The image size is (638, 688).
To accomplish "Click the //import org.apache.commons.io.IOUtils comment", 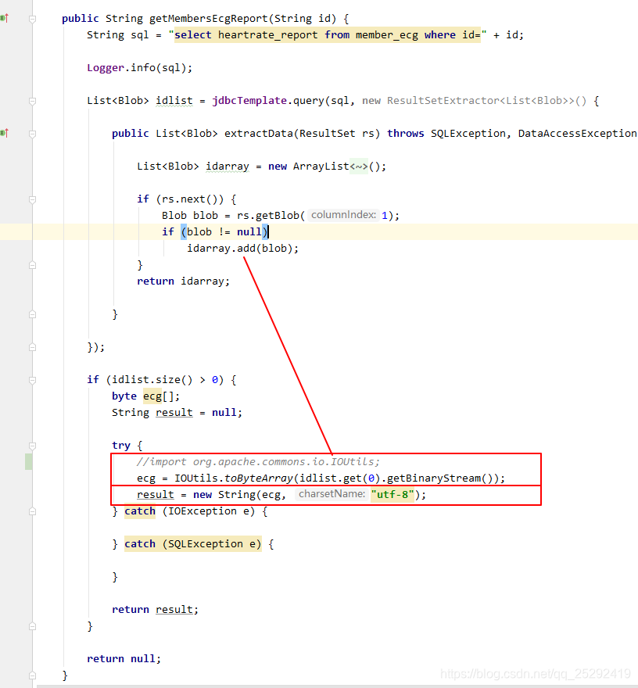I will [x=258, y=461].
